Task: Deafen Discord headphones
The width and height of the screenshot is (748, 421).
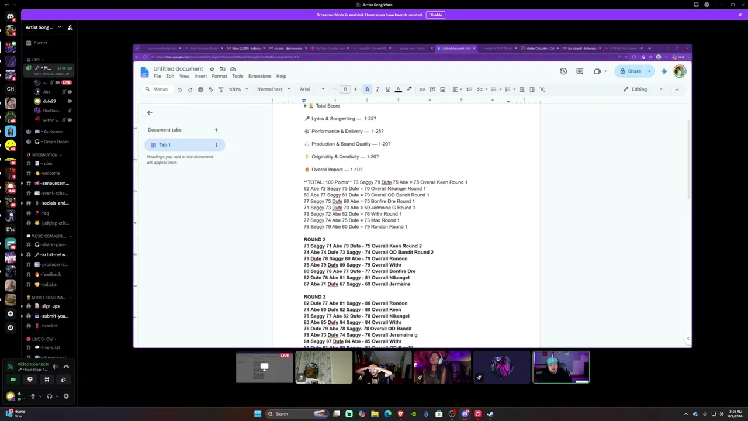Action: [49, 396]
